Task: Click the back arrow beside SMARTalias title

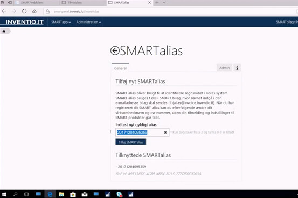Action: pyautogui.click(x=115, y=50)
